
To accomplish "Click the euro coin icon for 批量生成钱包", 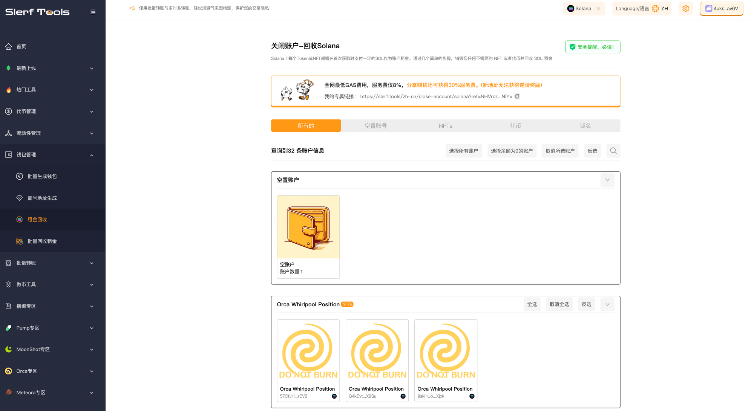I will pyautogui.click(x=20, y=176).
